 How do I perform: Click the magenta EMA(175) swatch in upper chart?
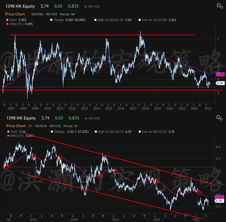click(7, 24)
